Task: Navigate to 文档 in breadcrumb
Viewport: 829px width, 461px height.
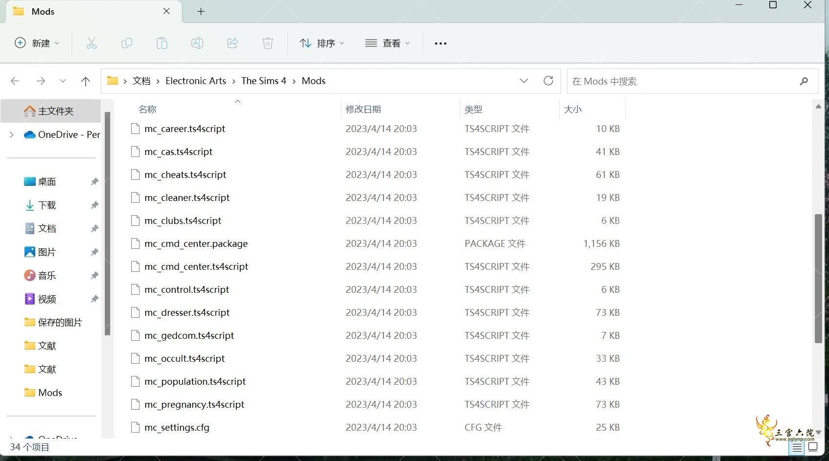Action: point(142,81)
